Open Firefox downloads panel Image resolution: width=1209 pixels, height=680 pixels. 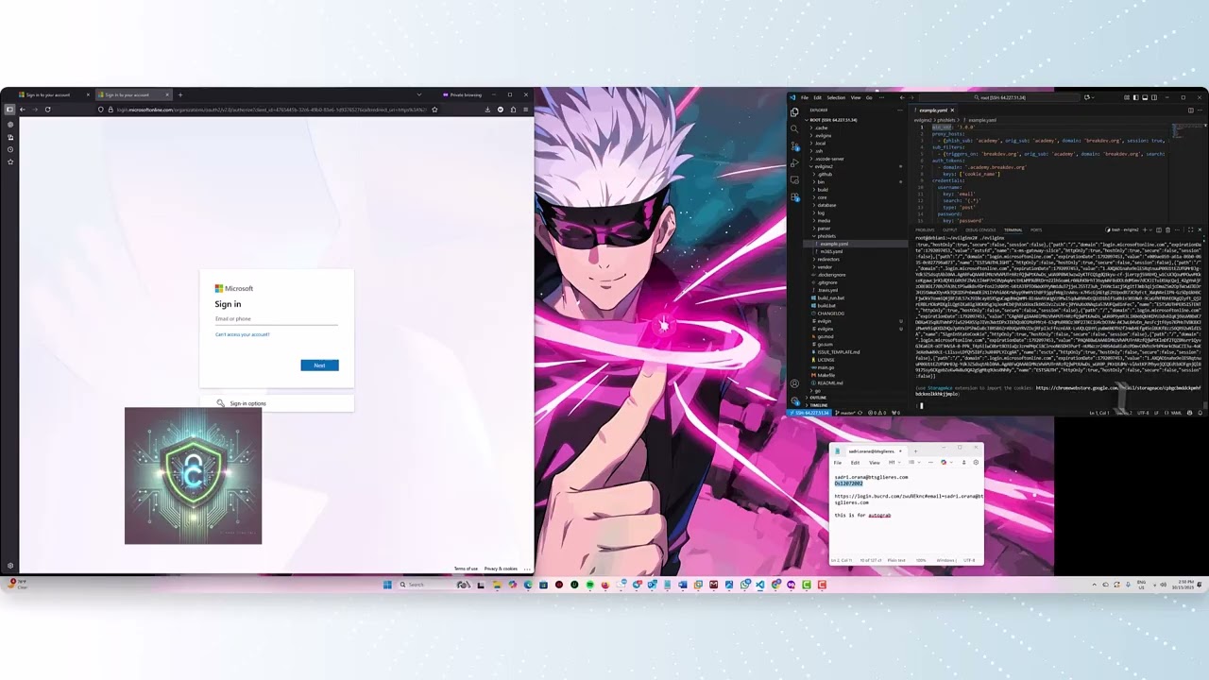pos(487,110)
